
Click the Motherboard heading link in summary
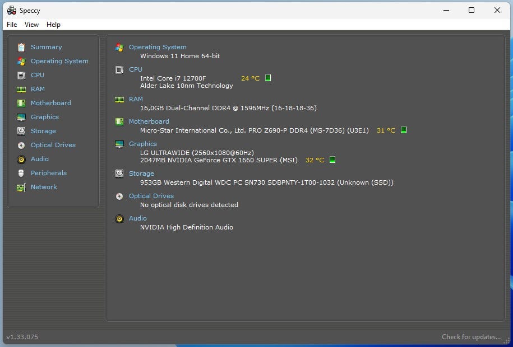(149, 121)
